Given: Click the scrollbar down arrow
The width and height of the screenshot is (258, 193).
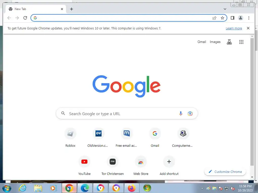Looking at the screenshot, I should pyautogui.click(x=252, y=177).
